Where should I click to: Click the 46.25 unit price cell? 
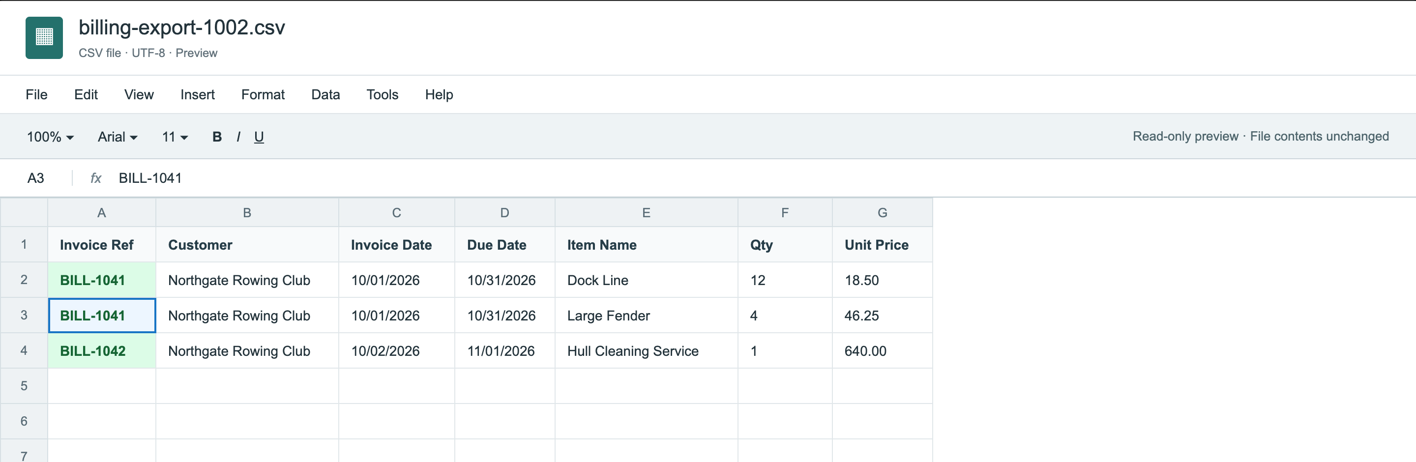[882, 316]
